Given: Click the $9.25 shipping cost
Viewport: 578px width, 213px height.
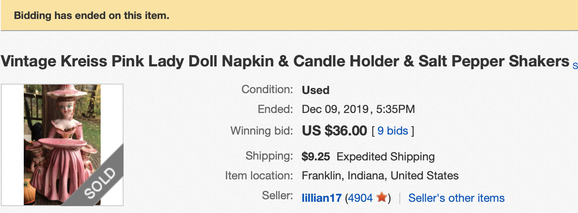Looking at the screenshot, I should [316, 157].
